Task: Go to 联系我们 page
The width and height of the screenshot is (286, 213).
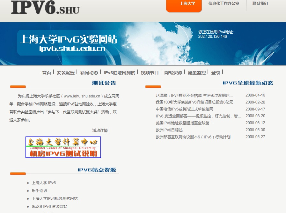Action: (x=260, y=3)
